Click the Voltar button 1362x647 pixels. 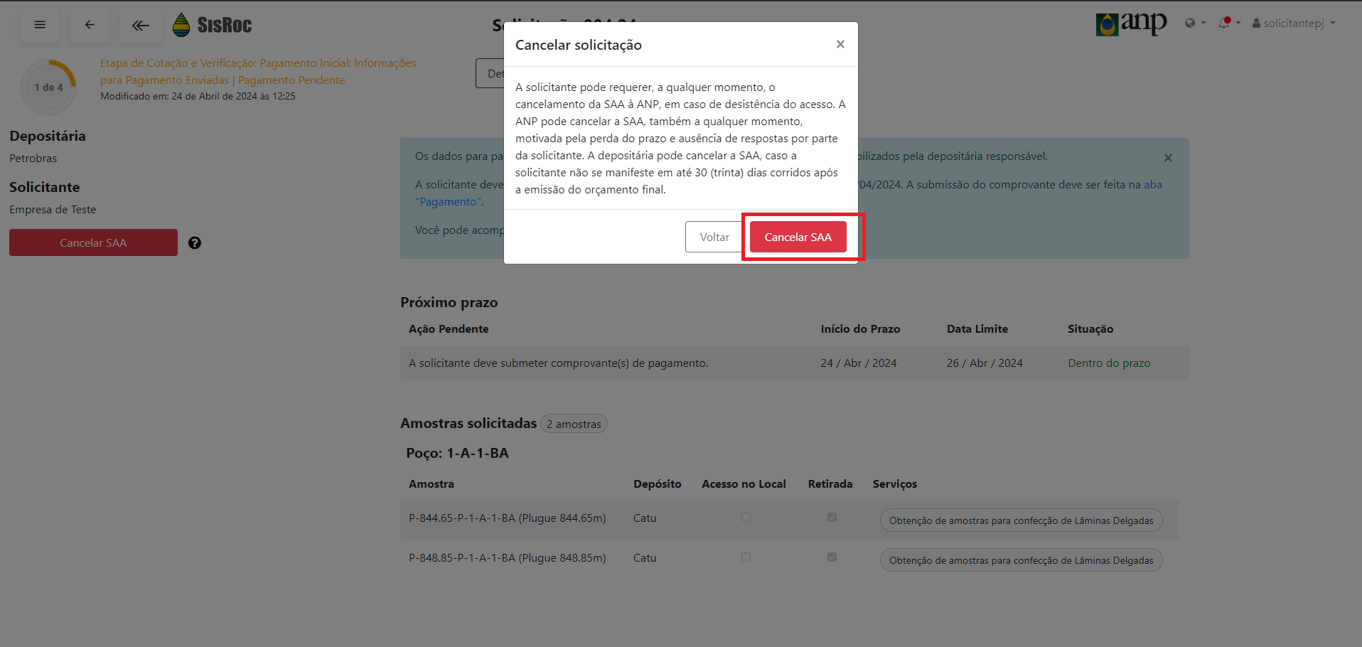(714, 237)
